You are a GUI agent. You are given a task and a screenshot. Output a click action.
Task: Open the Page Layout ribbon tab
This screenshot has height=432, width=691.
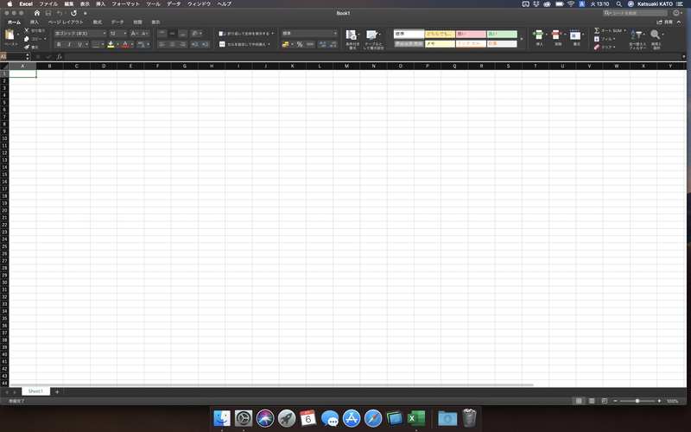pos(66,22)
